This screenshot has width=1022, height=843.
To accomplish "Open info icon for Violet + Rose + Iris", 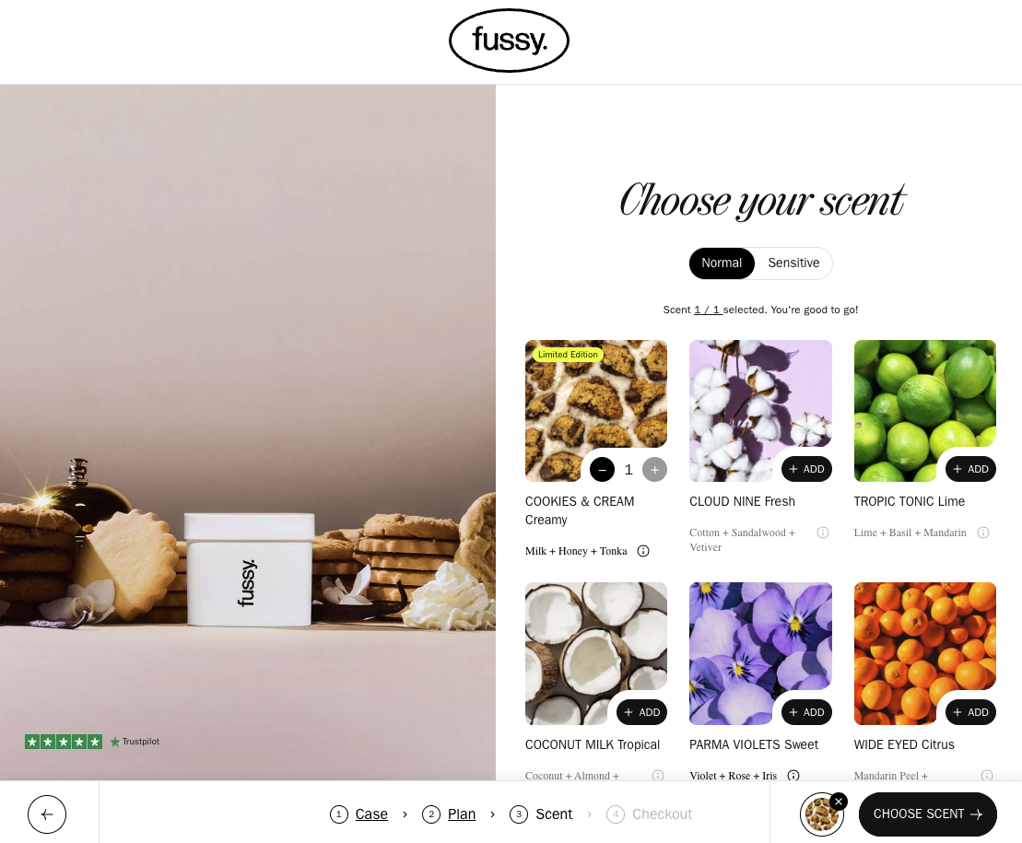I will tap(793, 775).
